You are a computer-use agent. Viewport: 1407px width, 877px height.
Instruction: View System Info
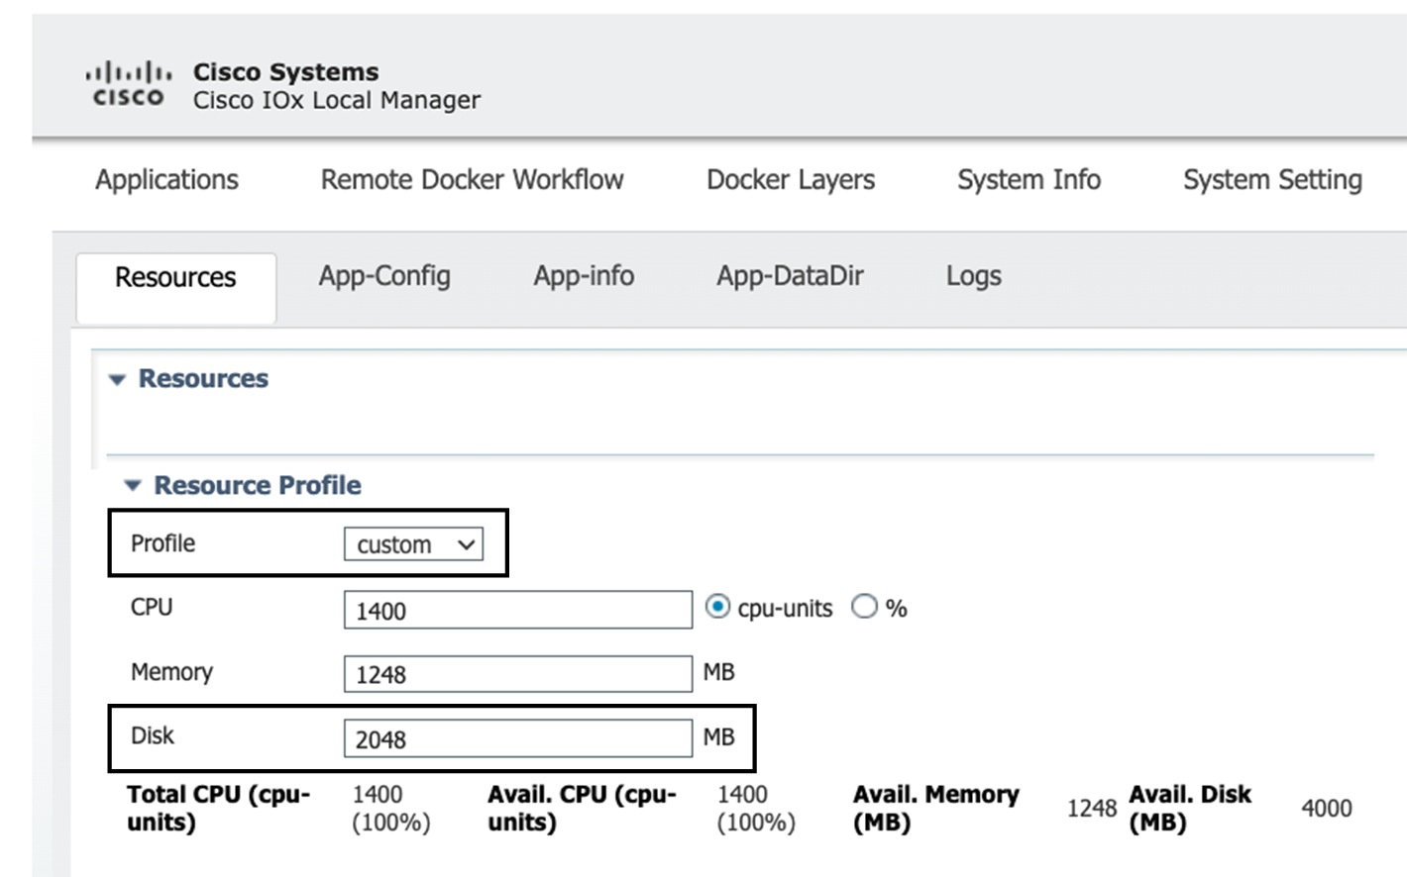coord(1028,179)
